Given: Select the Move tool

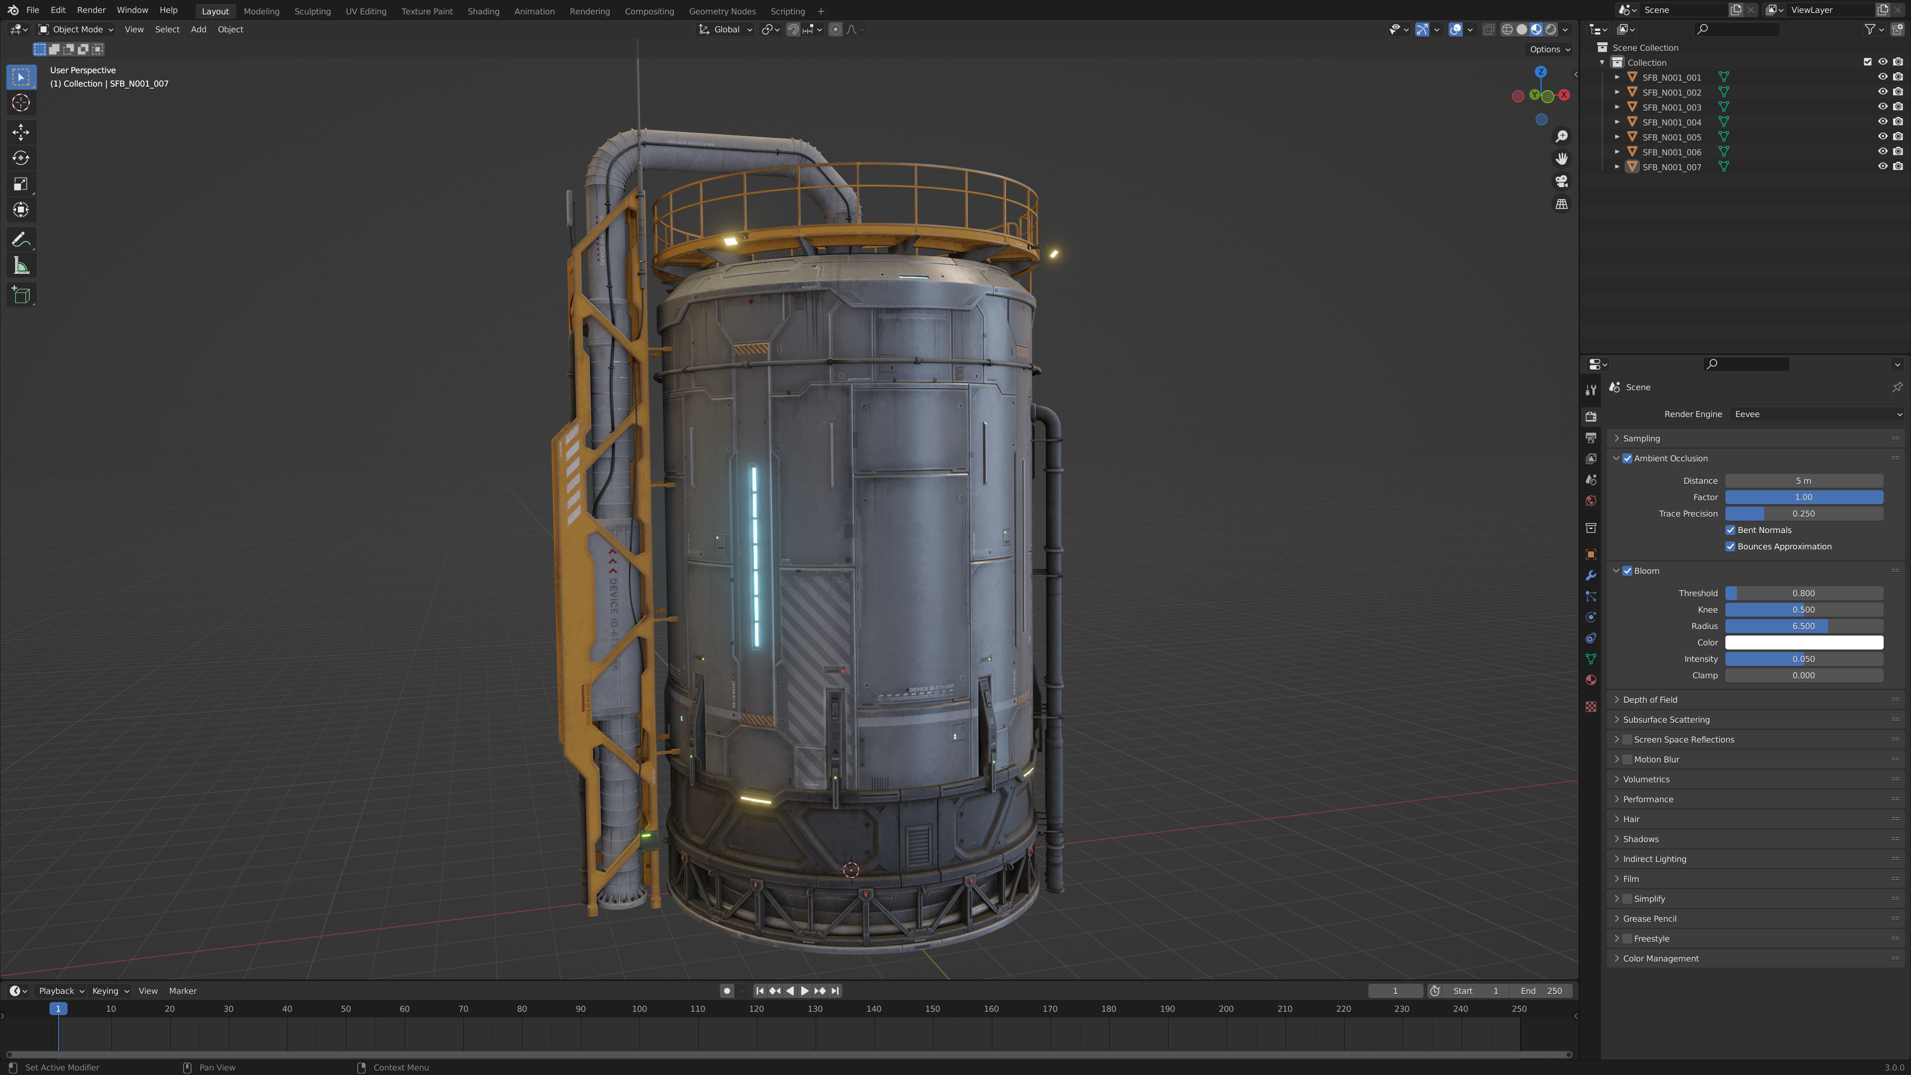Looking at the screenshot, I should tap(21, 132).
